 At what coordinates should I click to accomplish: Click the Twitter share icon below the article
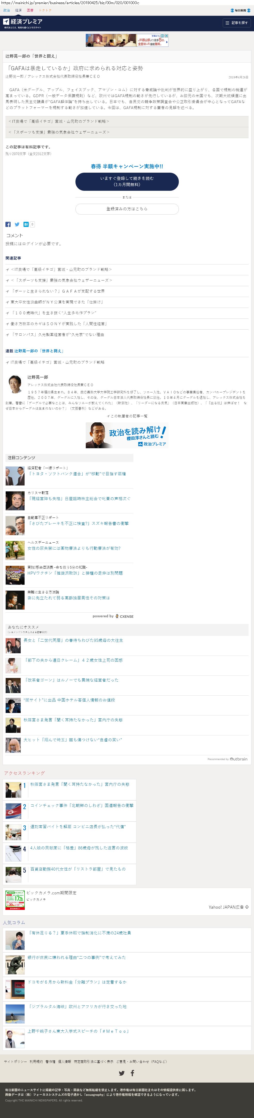pos(17,224)
